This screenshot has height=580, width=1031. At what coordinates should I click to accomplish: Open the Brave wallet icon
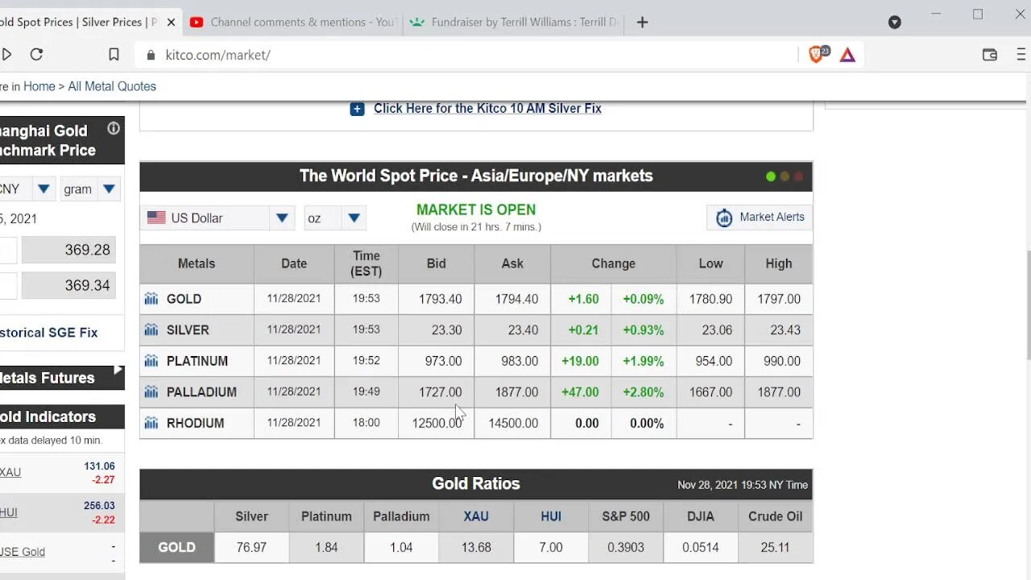tap(990, 55)
